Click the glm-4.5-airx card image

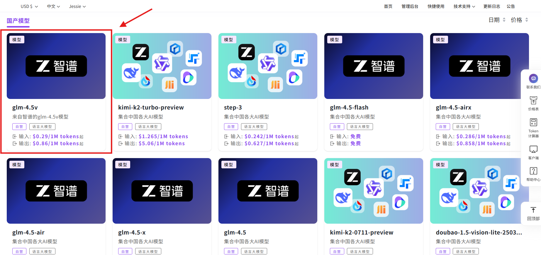click(x=479, y=66)
